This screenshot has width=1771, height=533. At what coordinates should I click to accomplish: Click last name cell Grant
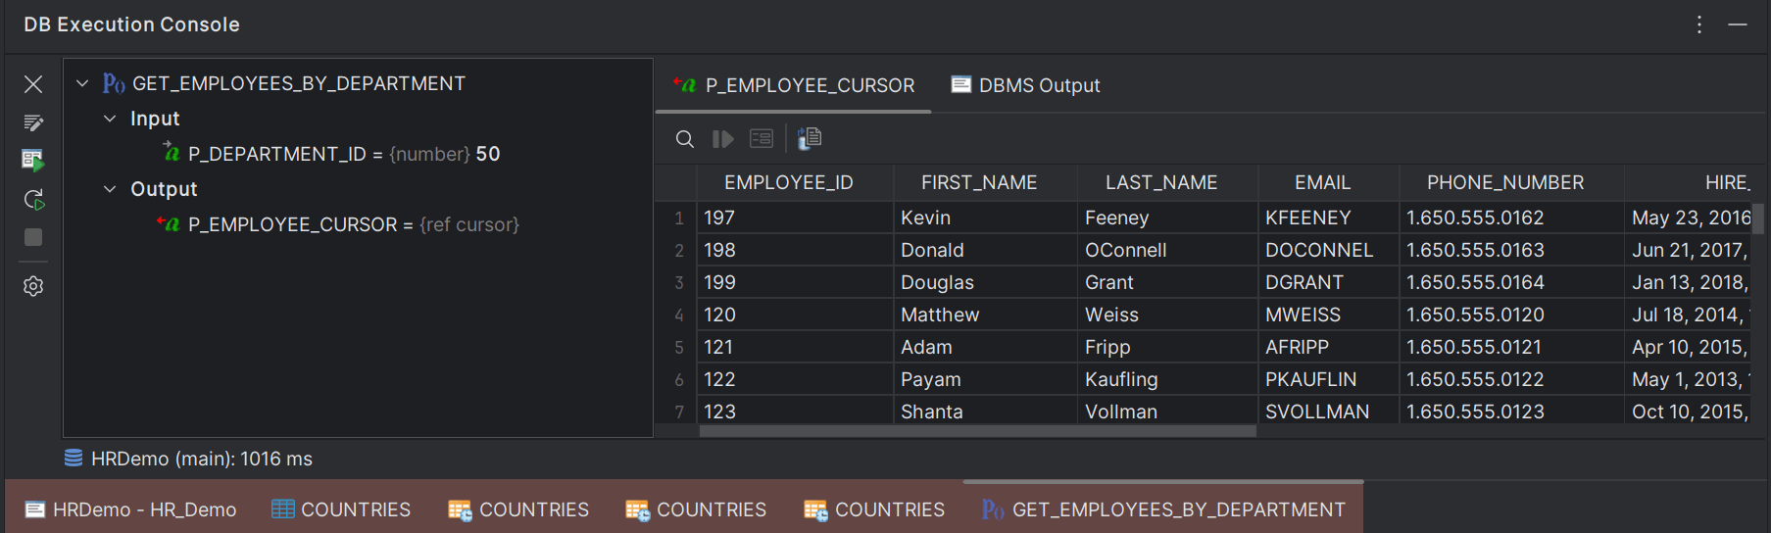[1167, 282]
